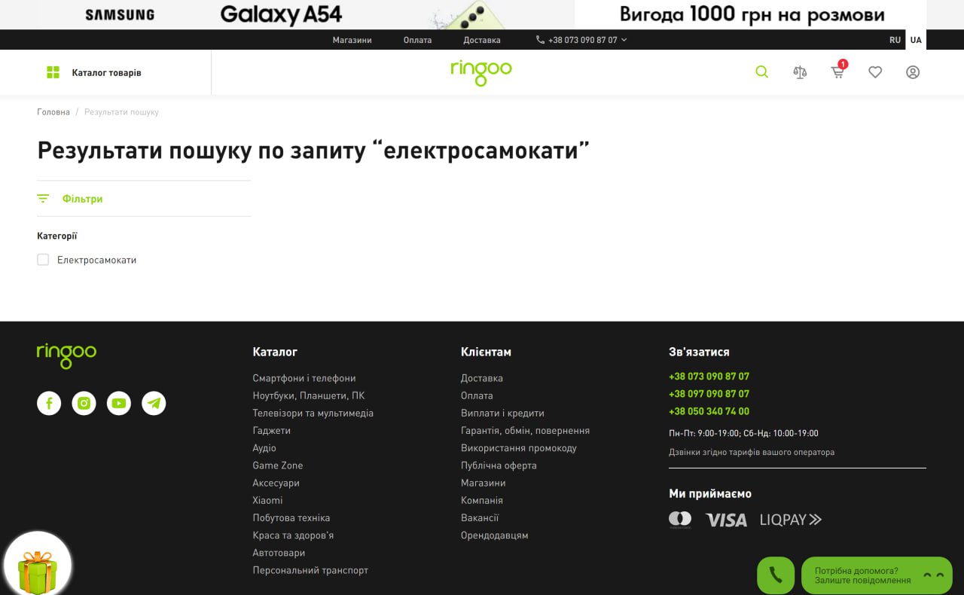Open Доставка in the top bar

pyautogui.click(x=481, y=40)
